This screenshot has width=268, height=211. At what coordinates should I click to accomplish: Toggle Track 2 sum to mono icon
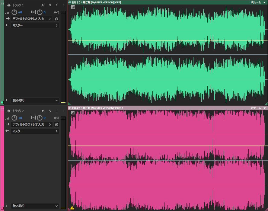(56, 118)
